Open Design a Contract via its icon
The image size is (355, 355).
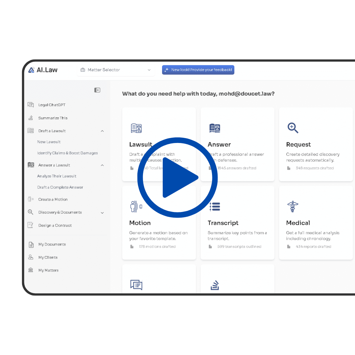tap(31, 225)
